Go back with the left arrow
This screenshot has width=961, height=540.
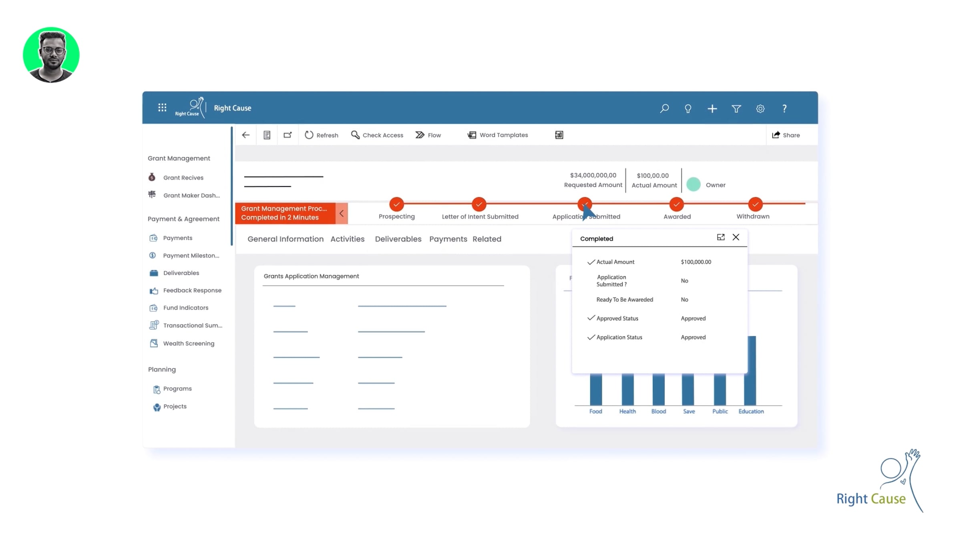246,135
